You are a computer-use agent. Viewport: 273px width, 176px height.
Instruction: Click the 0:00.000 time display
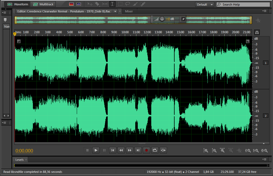[24, 151]
